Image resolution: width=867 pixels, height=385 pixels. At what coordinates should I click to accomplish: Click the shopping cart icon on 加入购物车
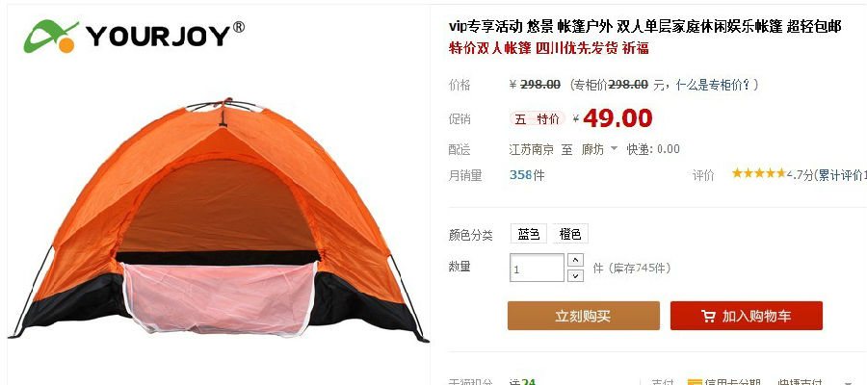click(708, 316)
